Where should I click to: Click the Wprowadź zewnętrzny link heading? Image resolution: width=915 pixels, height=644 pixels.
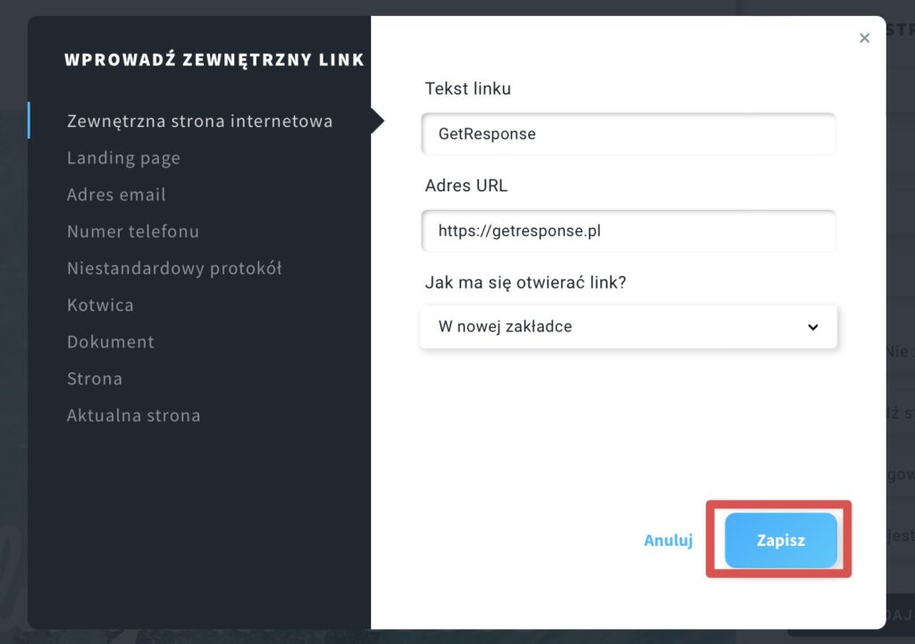(214, 60)
